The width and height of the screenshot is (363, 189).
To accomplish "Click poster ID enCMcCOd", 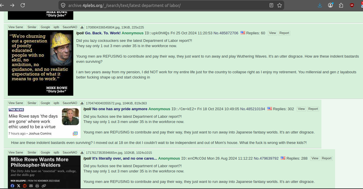I will (193, 158).
